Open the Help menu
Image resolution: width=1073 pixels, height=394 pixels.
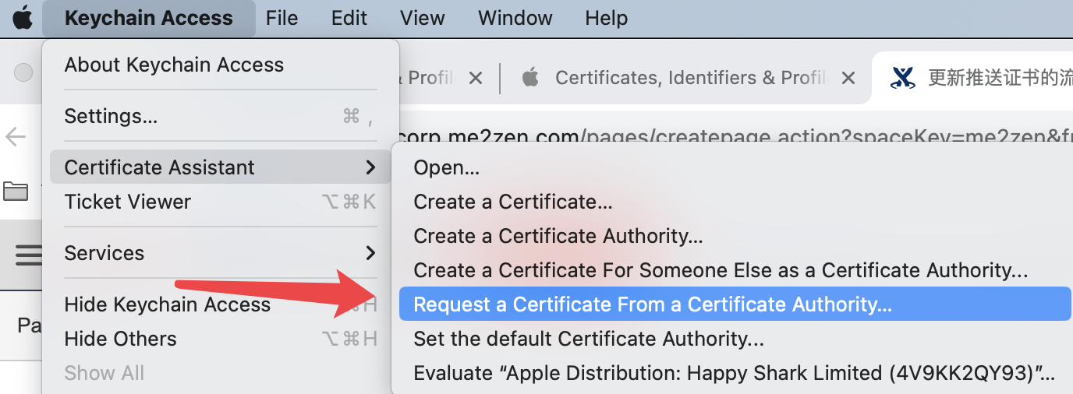606,18
